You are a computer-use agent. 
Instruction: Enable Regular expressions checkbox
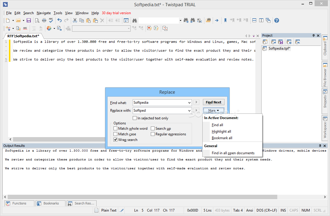[153, 134]
